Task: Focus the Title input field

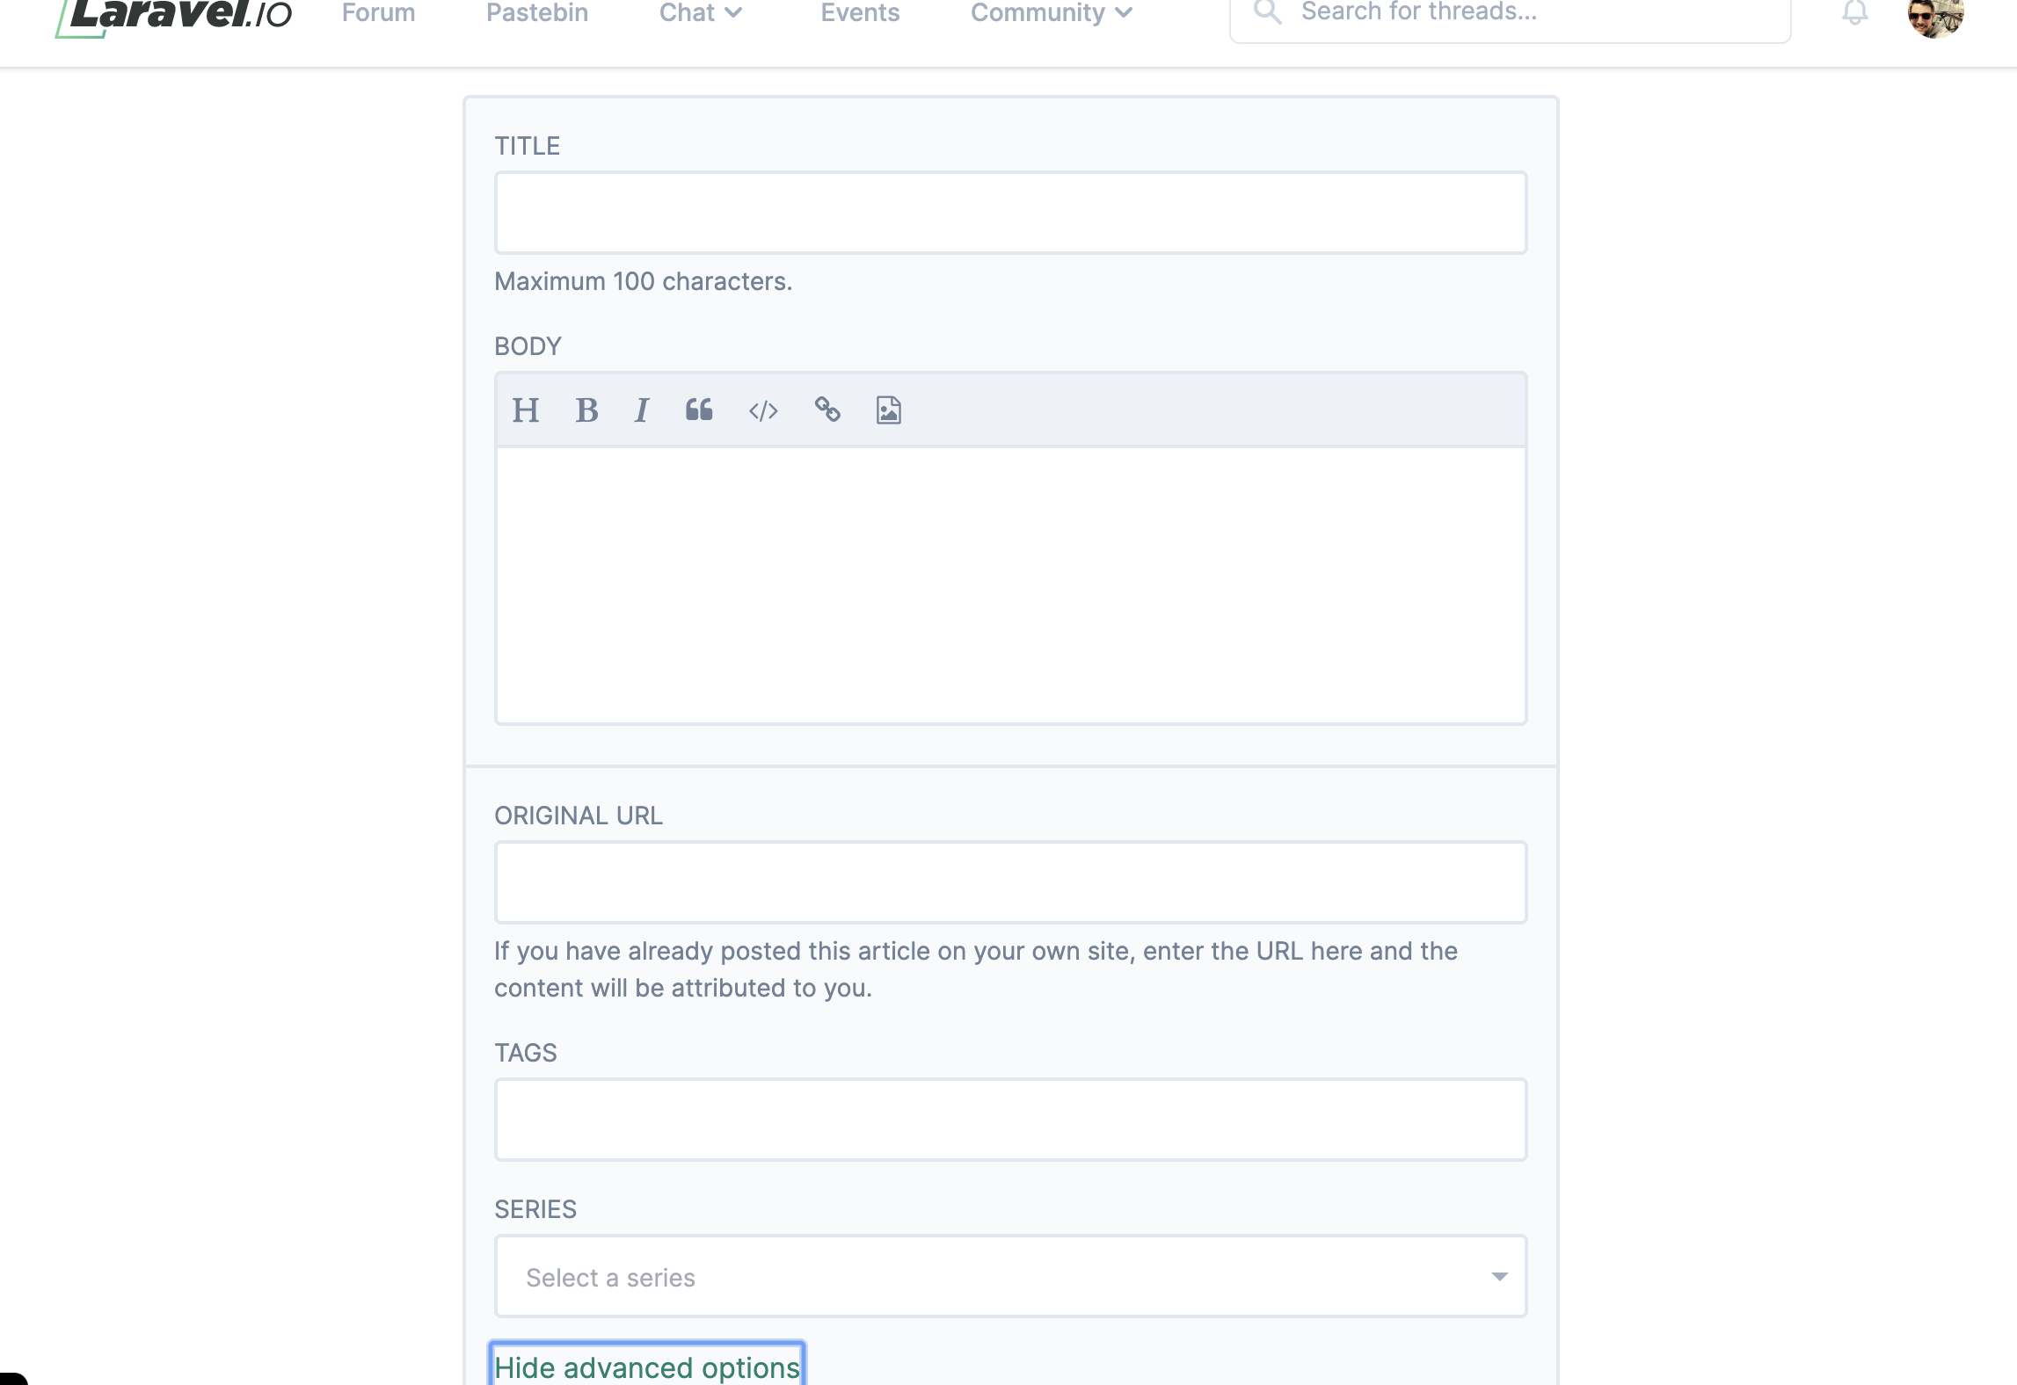Action: [1010, 213]
